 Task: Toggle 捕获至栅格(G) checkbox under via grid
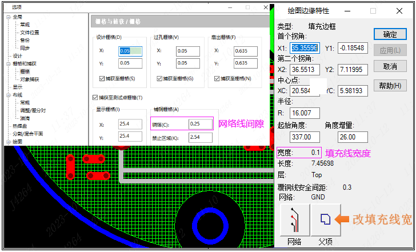coord(158,78)
